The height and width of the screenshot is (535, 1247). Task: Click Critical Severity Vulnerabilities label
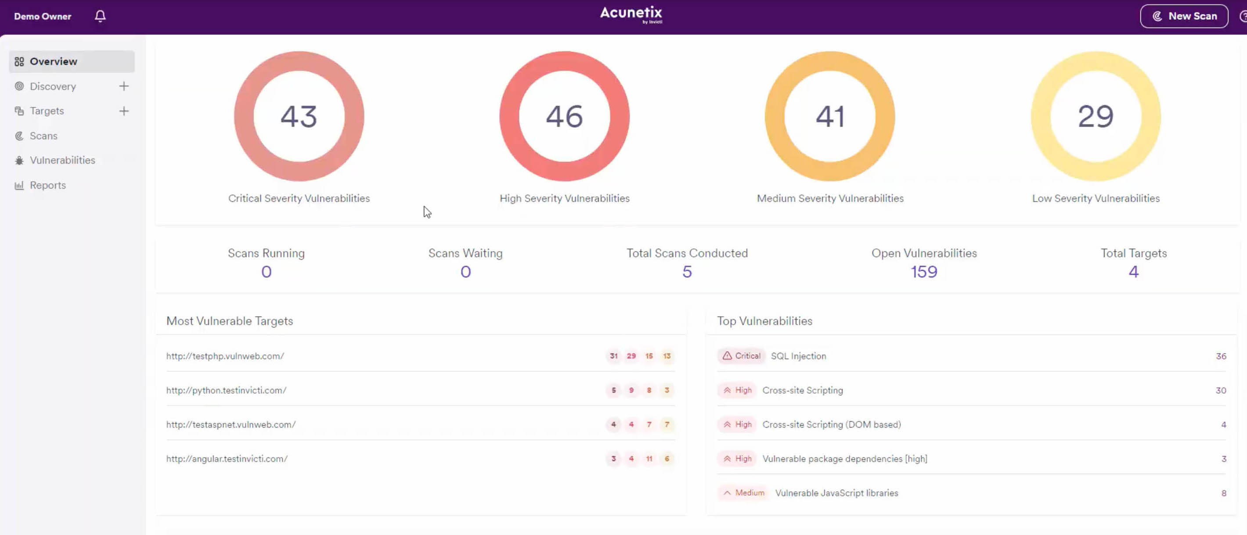point(299,198)
